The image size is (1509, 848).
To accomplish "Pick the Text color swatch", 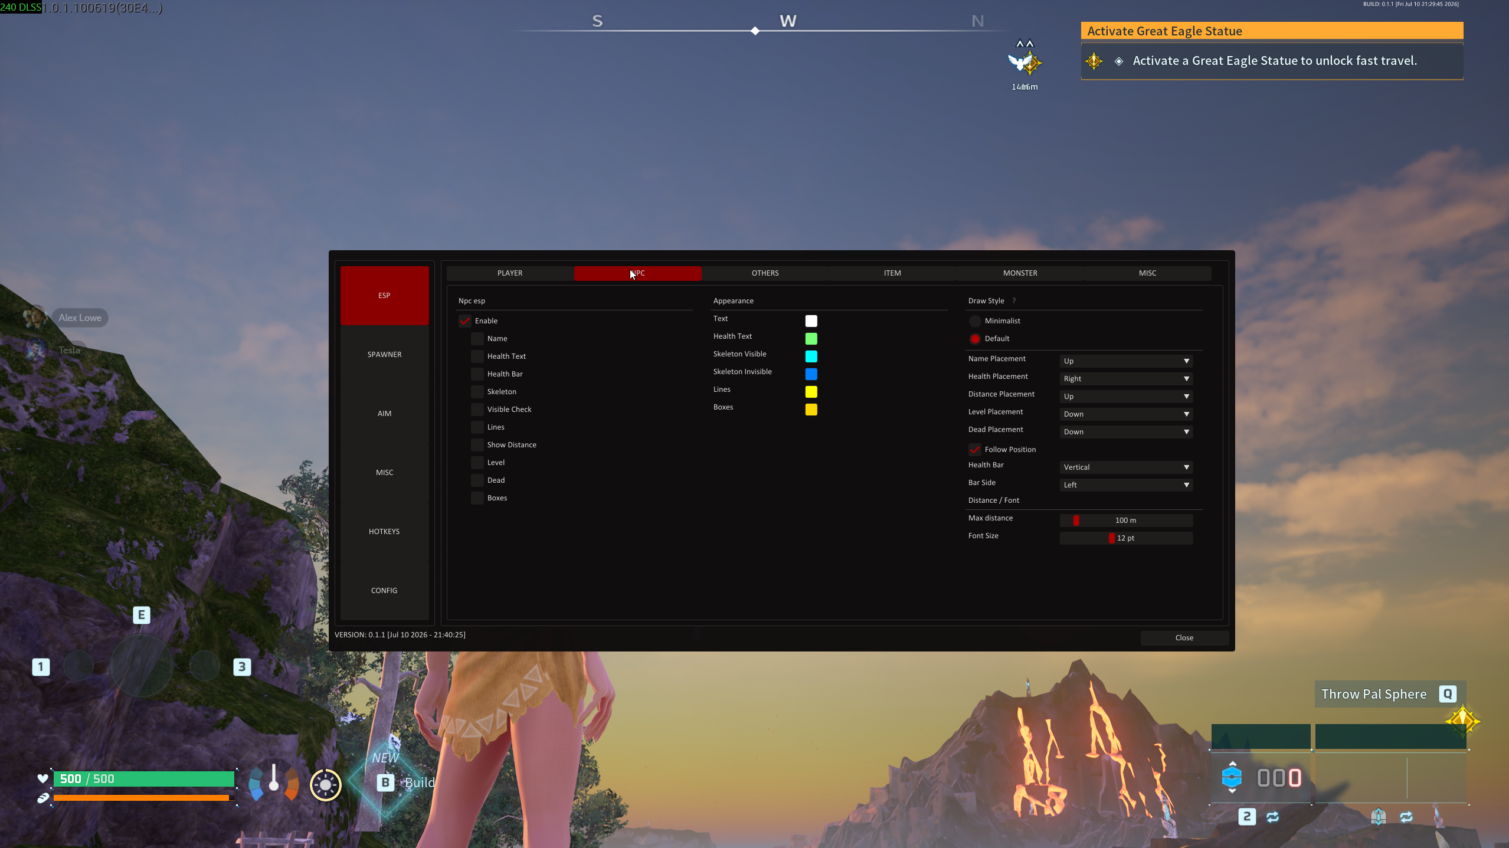I will click(x=811, y=321).
